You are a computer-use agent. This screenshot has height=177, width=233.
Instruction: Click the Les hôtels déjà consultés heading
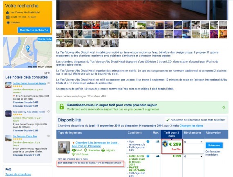[x=27, y=77]
